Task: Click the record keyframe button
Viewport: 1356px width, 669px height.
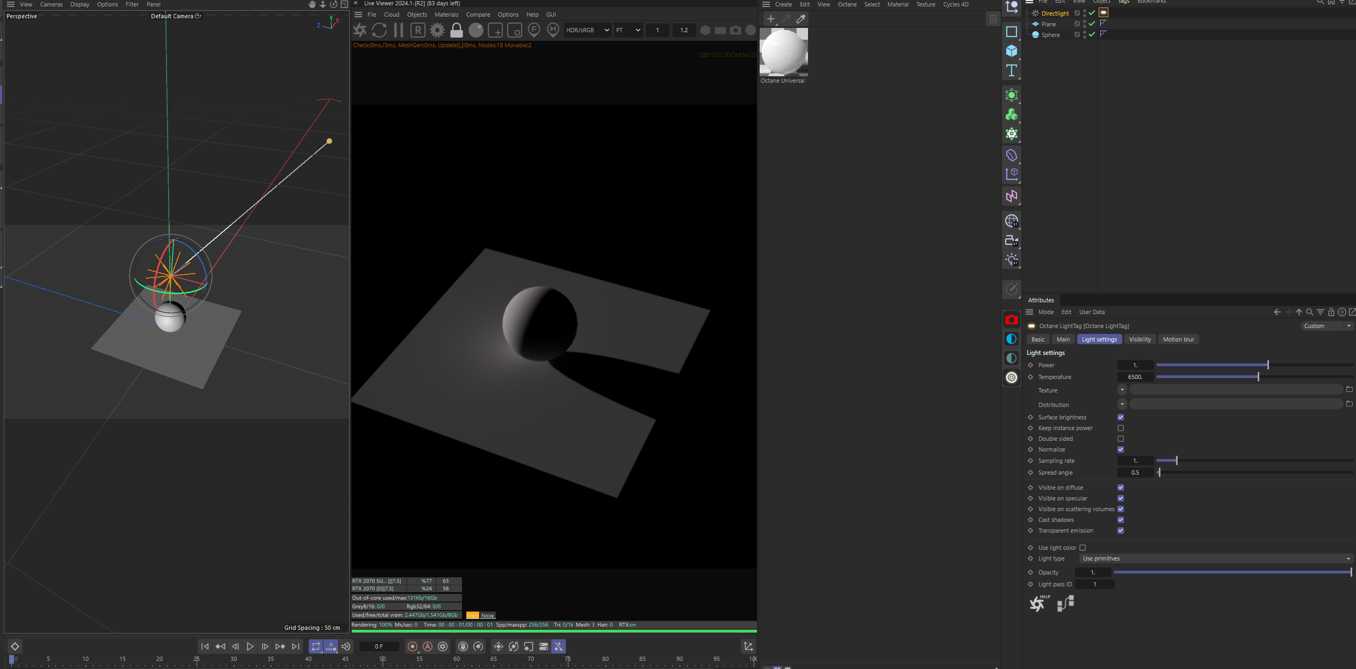Action: [x=413, y=646]
